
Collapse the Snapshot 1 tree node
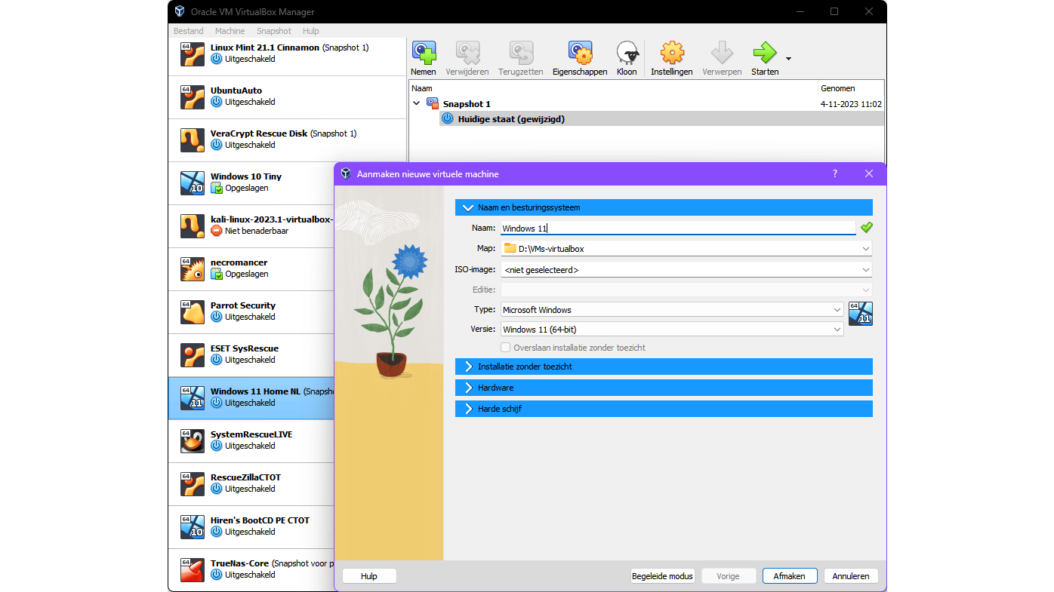pyautogui.click(x=416, y=104)
